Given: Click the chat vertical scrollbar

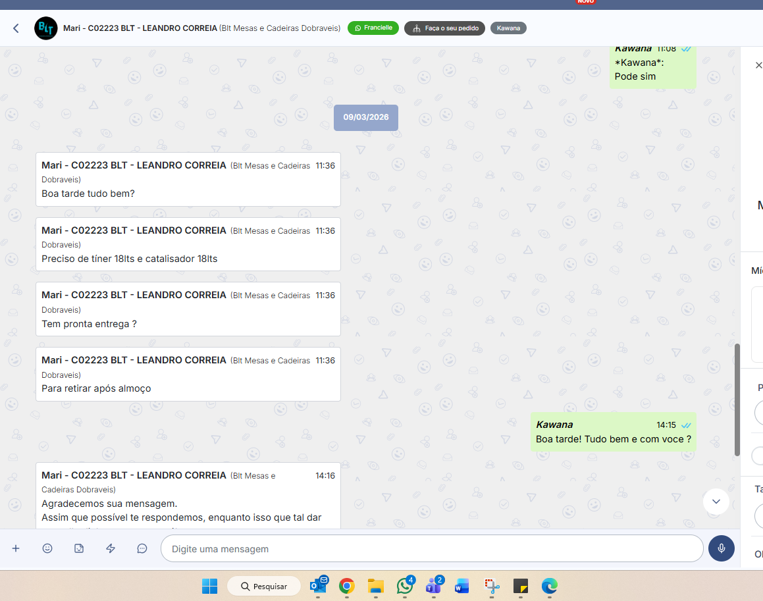Looking at the screenshot, I should 737,399.
